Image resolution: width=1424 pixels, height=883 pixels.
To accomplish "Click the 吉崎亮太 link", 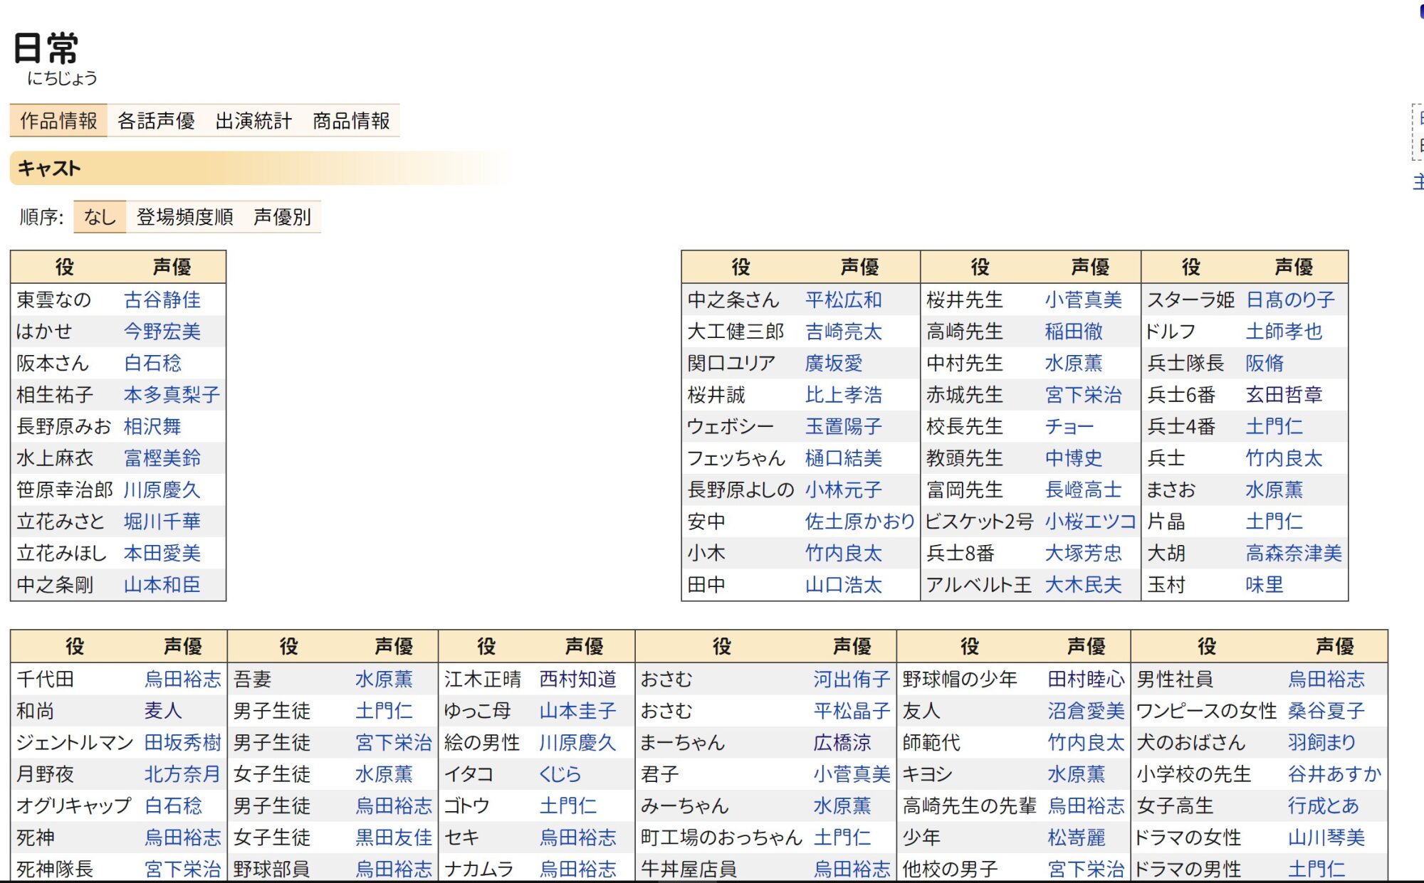I will 844,332.
